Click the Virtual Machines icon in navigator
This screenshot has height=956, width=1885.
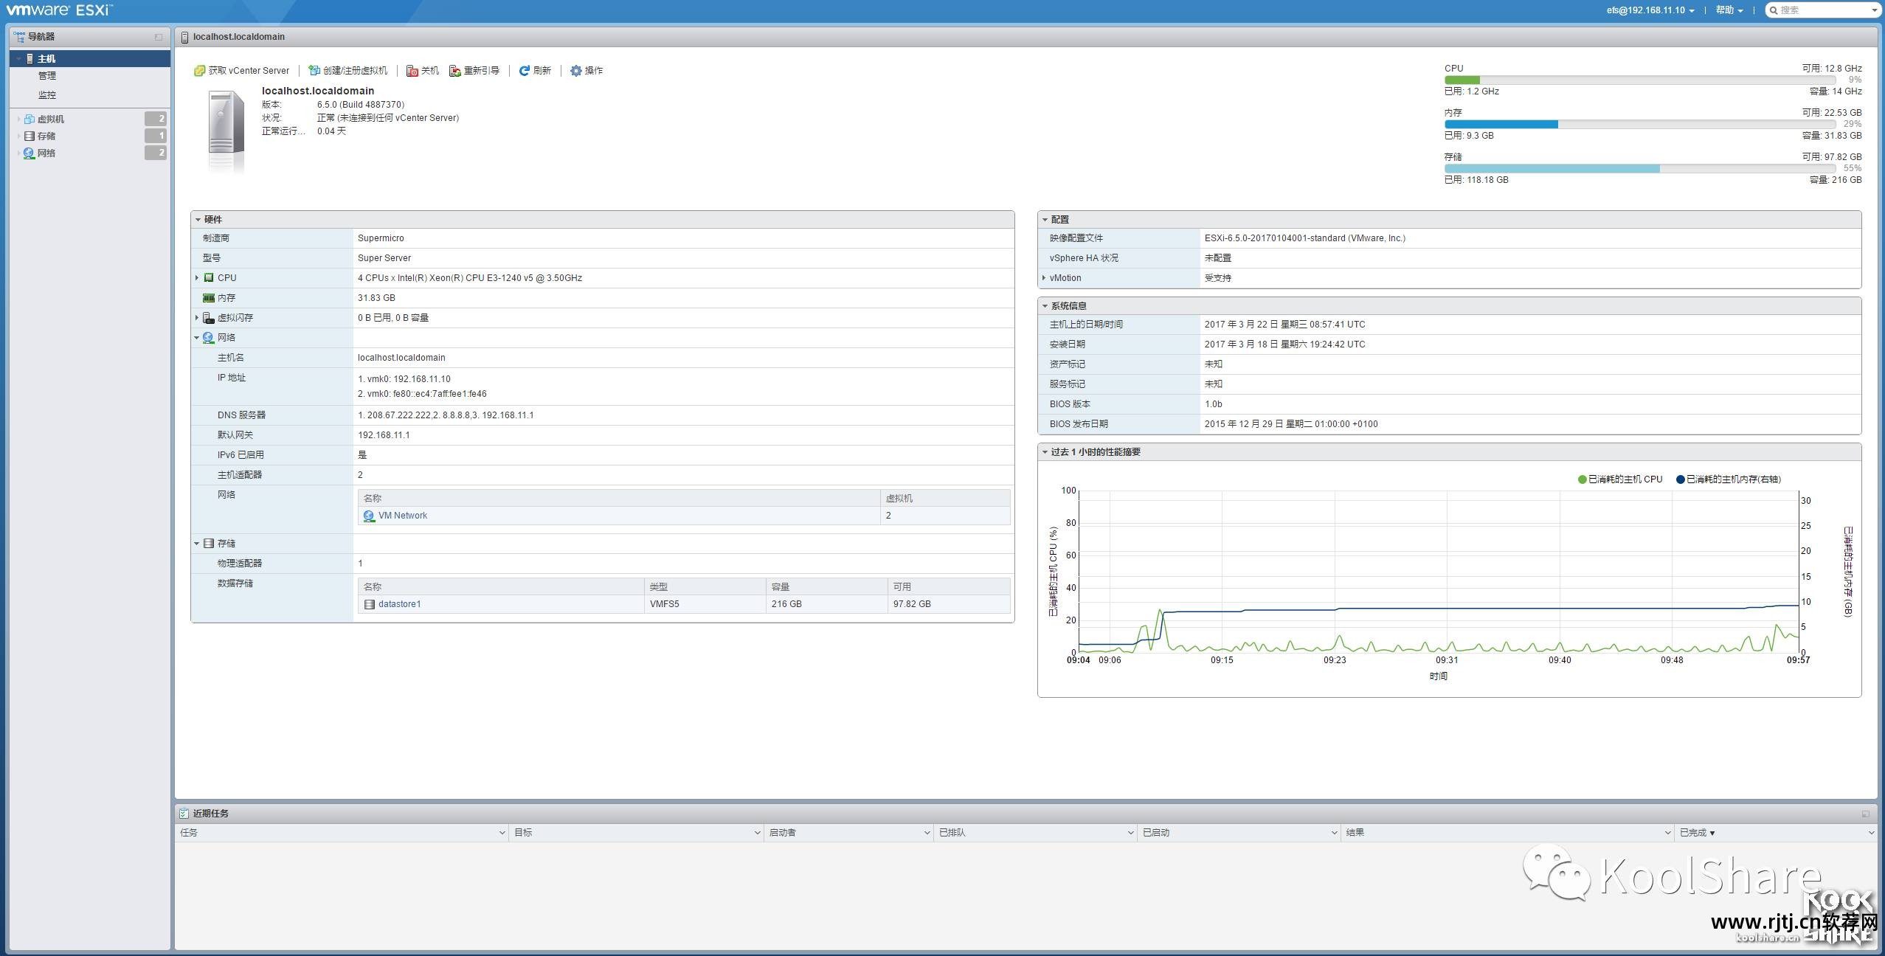tap(30, 119)
